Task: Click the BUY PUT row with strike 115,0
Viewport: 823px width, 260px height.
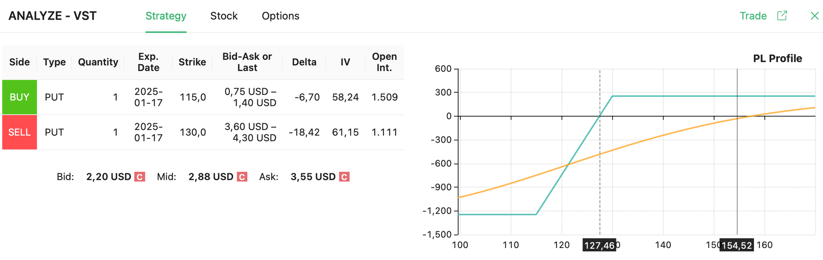Action: [193, 97]
